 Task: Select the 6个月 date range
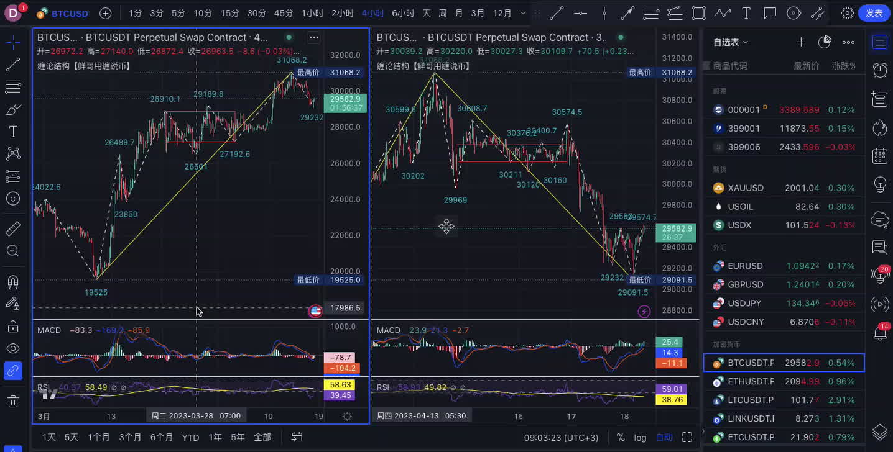(162, 437)
